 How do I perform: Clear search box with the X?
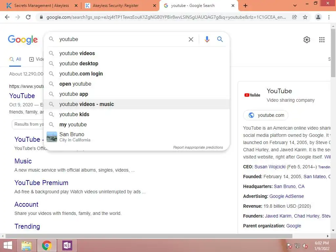pos(191,39)
